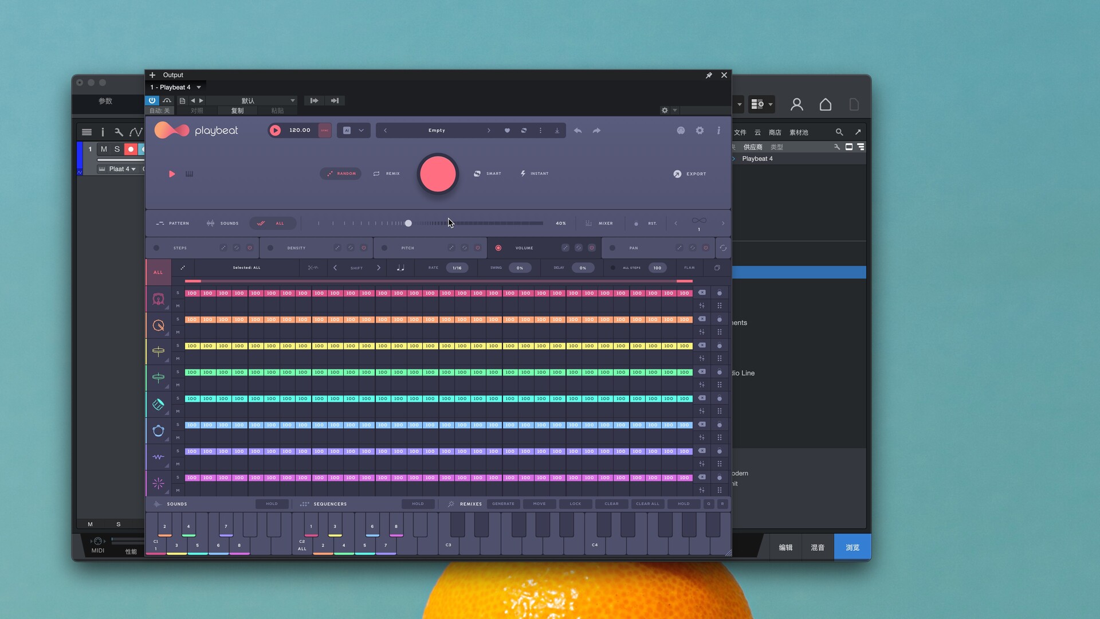Switch to the PITCH sequencer tab
Viewport: 1100px width, 619px height.
tap(407, 248)
